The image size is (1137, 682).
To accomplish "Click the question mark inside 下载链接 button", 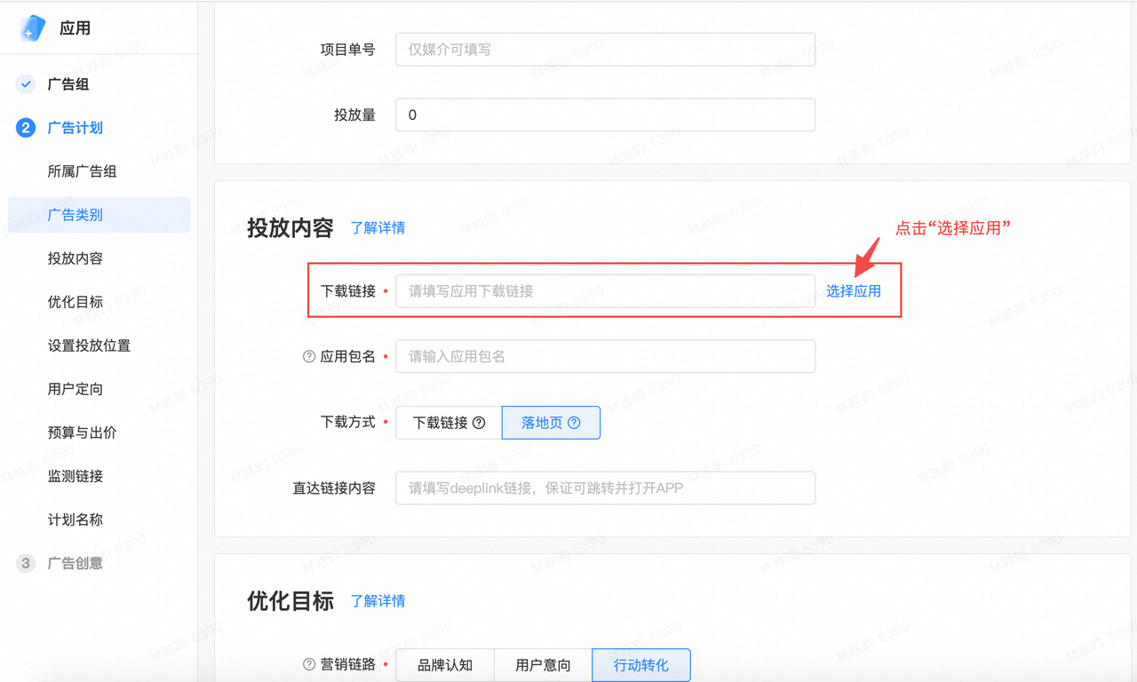I will click(x=479, y=423).
